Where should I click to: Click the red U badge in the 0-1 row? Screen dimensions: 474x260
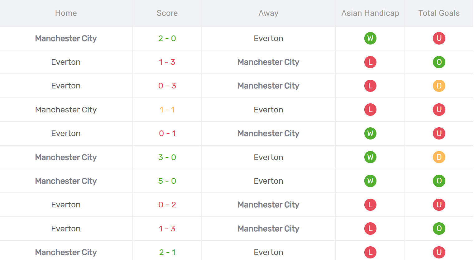pyautogui.click(x=439, y=133)
